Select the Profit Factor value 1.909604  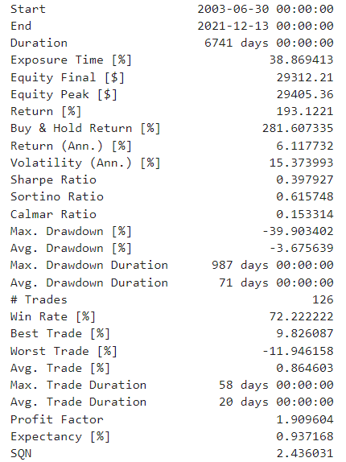[305, 419]
